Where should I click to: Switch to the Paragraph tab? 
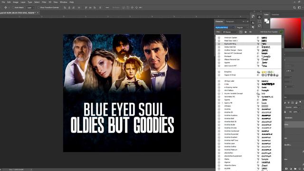(230, 21)
